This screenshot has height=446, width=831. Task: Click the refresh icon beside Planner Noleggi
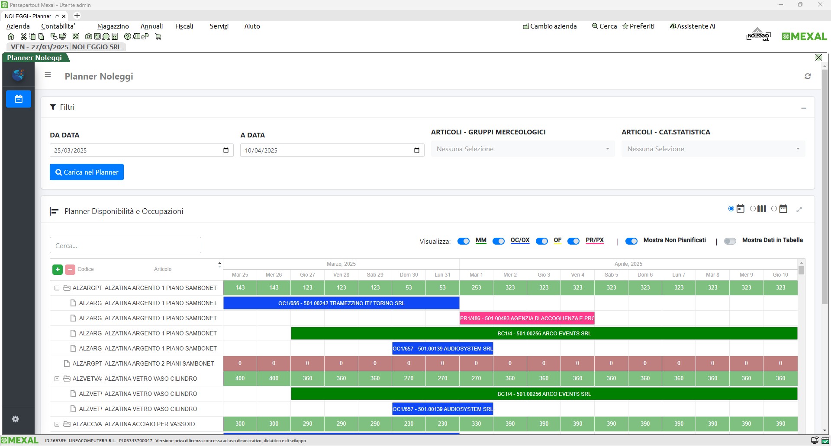pyautogui.click(x=808, y=76)
